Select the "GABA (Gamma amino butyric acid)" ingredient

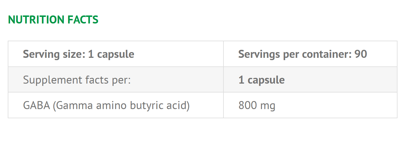pos(106,106)
